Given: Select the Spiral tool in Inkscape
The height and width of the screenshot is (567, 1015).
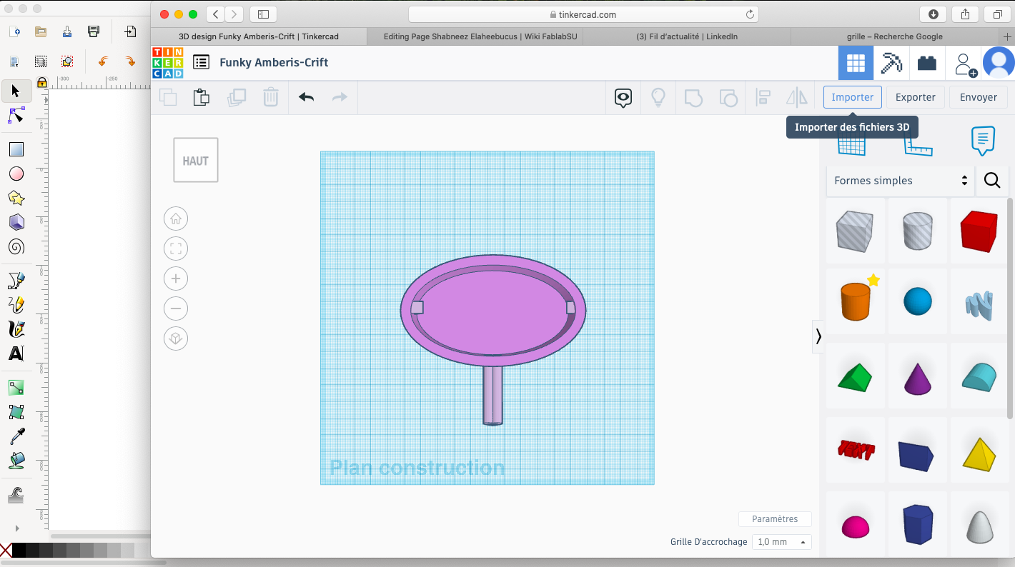Looking at the screenshot, I should pyautogui.click(x=16, y=247).
